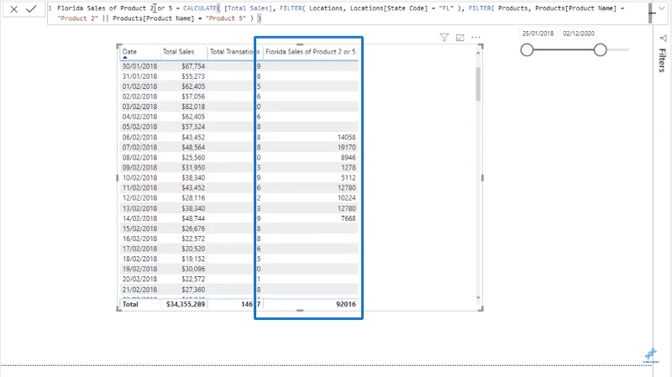This screenshot has height=377, width=672.
Task: Click the end date field 02/12/2020
Action: tap(579, 34)
